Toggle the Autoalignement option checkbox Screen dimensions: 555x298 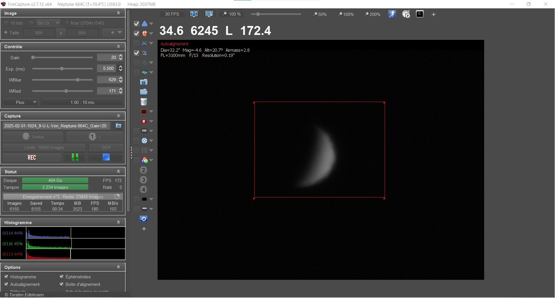click(x=6, y=284)
